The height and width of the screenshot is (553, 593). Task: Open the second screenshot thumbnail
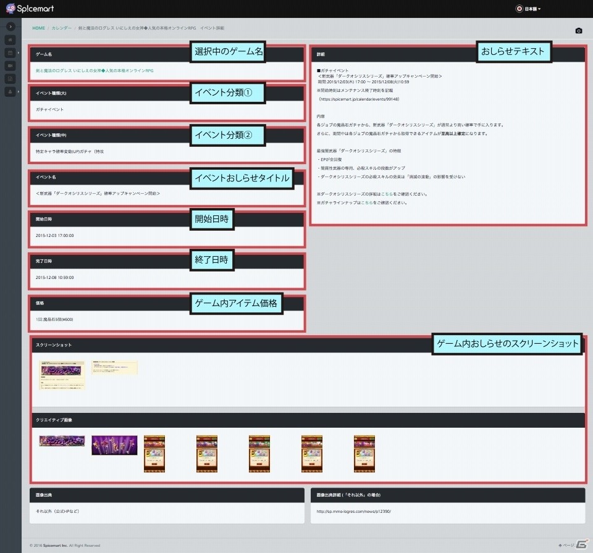[115, 367]
